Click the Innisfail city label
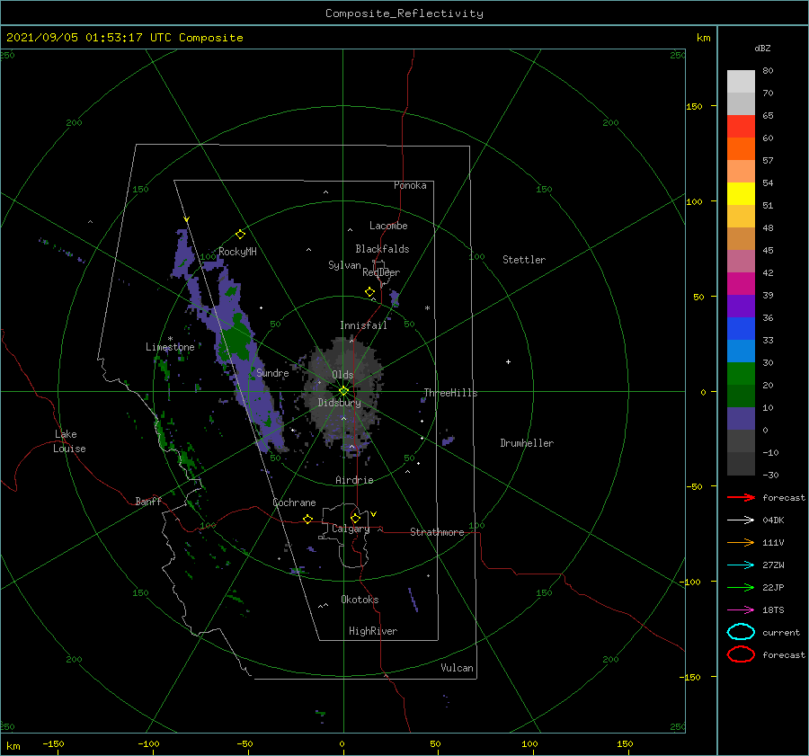Screen dimensions: 809x756 point(363,325)
